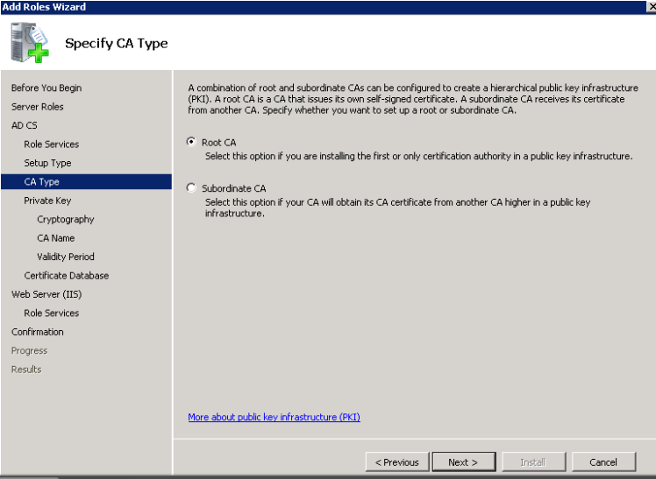Open More about public key infrastructure link

[274, 417]
